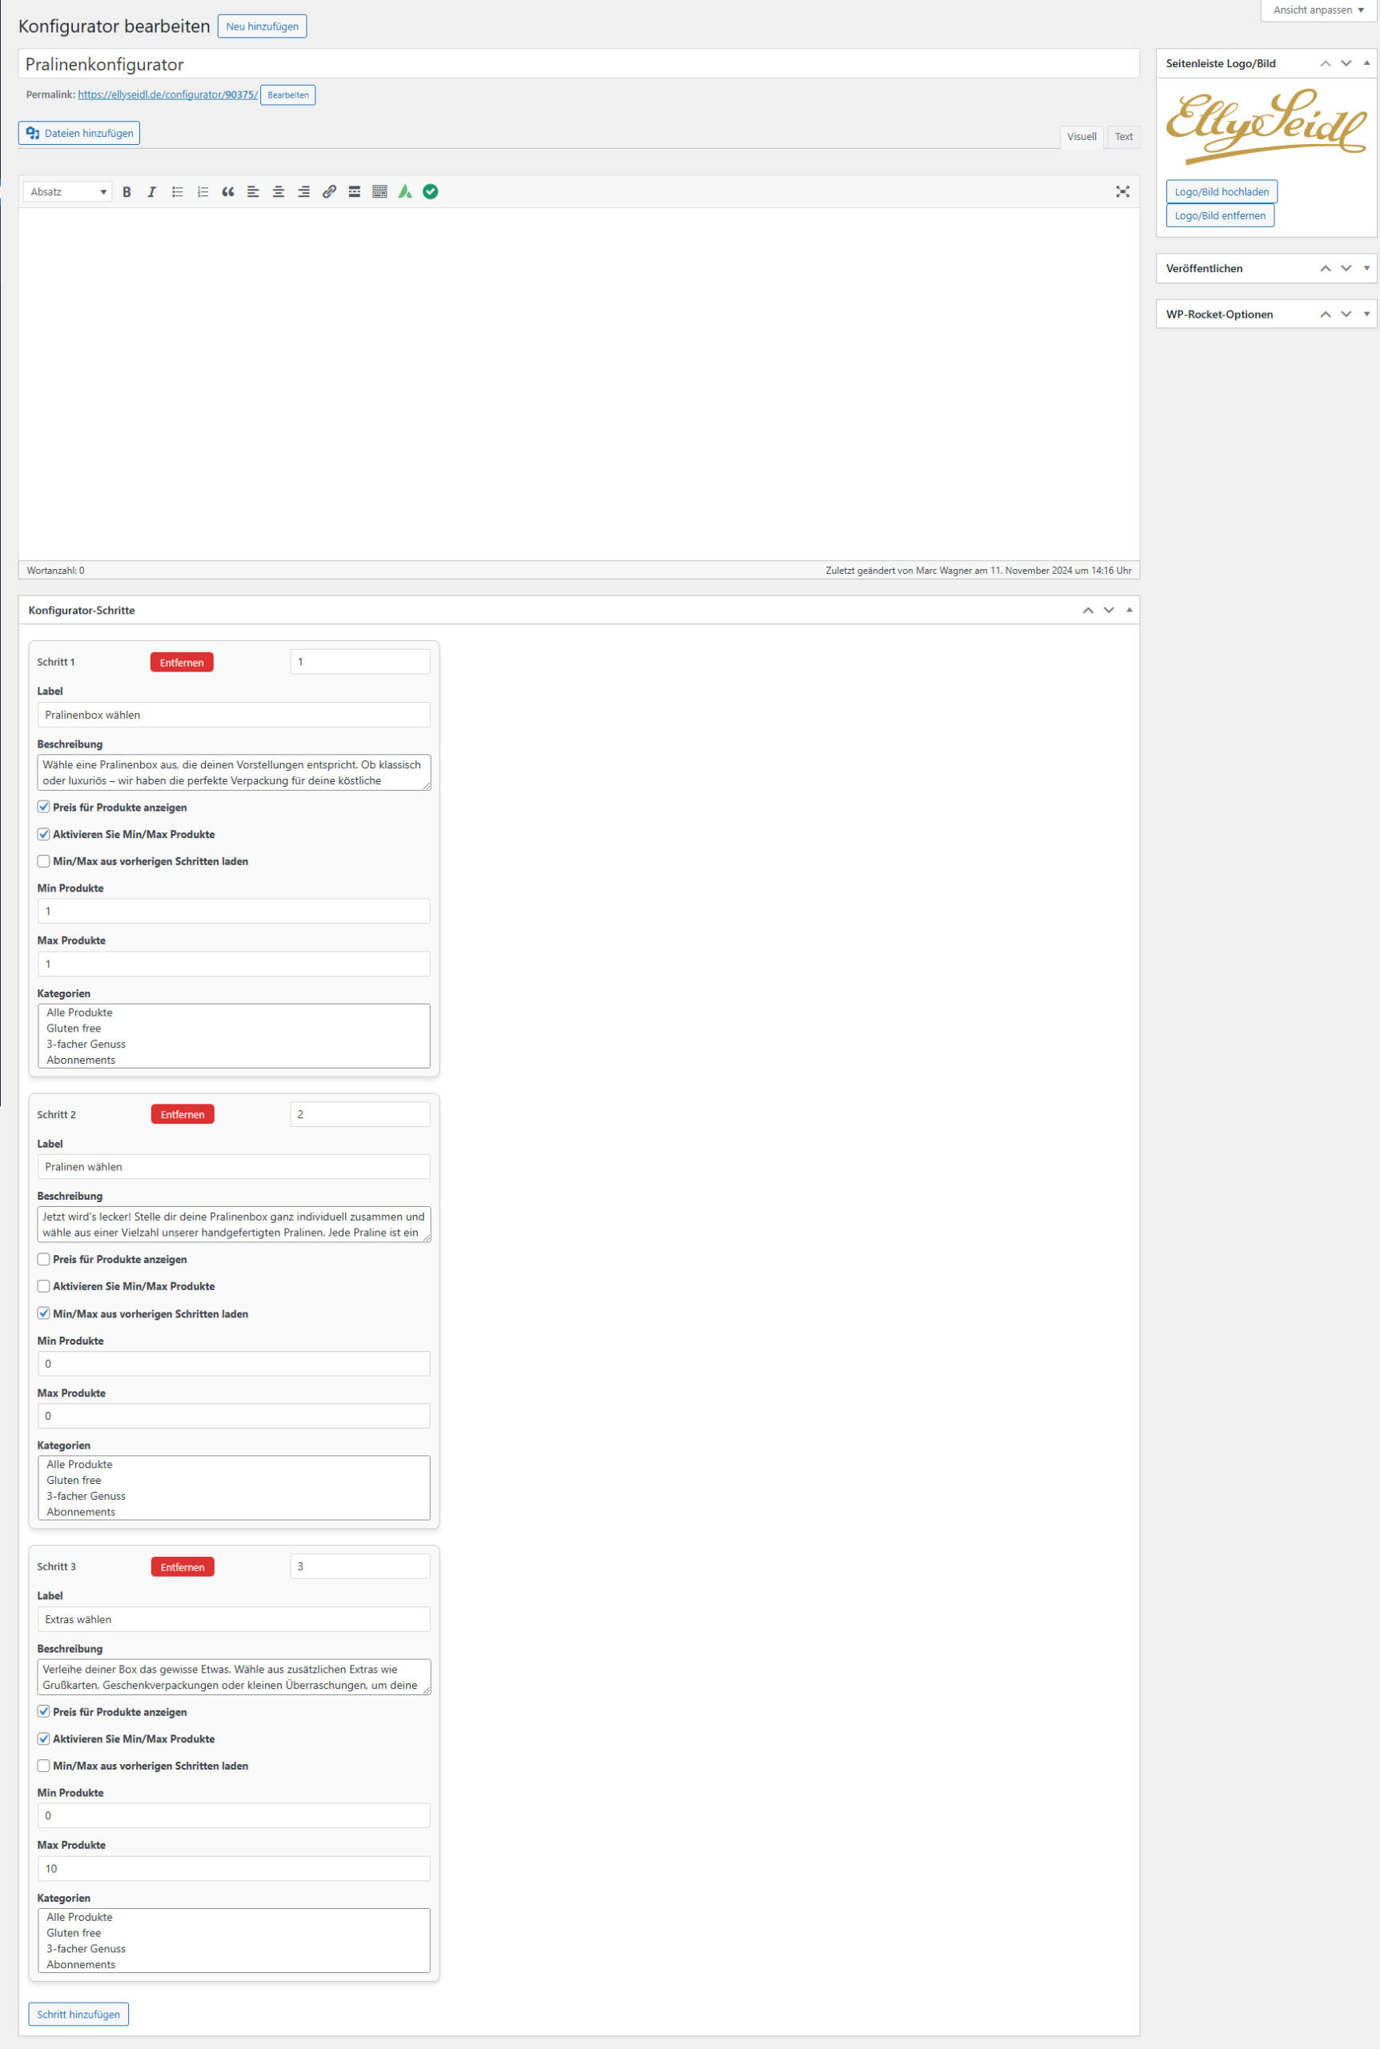Click Bearbeiten next to the permalink
Image resolution: width=1380 pixels, height=2049 pixels.
(x=288, y=95)
